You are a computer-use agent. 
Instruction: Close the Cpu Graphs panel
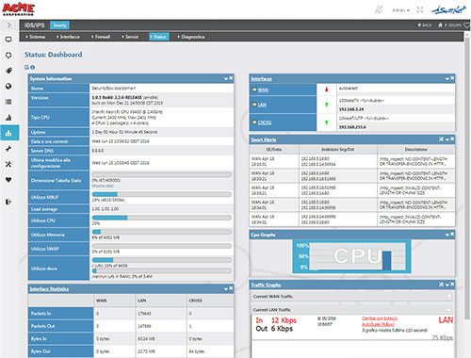tap(452, 235)
